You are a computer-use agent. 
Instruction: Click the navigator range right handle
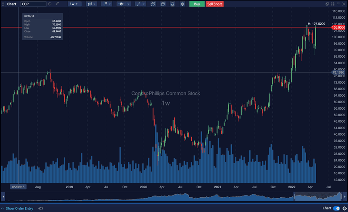pyautogui.click(x=341, y=196)
